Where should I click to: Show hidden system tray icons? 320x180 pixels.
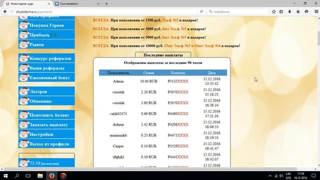tap(270, 175)
